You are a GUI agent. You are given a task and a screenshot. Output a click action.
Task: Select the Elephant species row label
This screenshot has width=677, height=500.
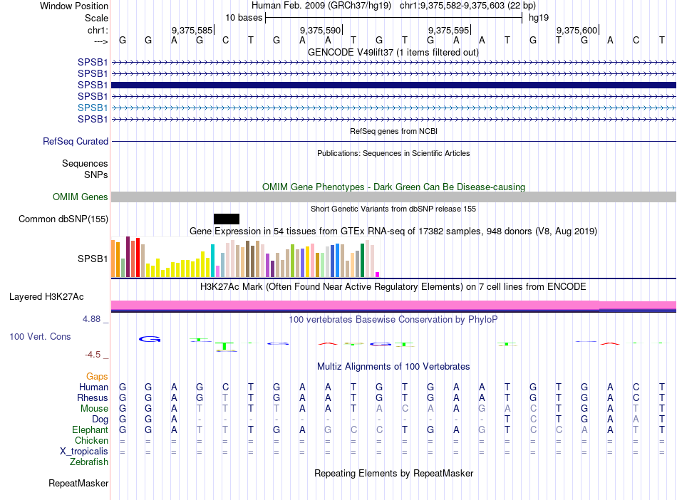[90, 430]
